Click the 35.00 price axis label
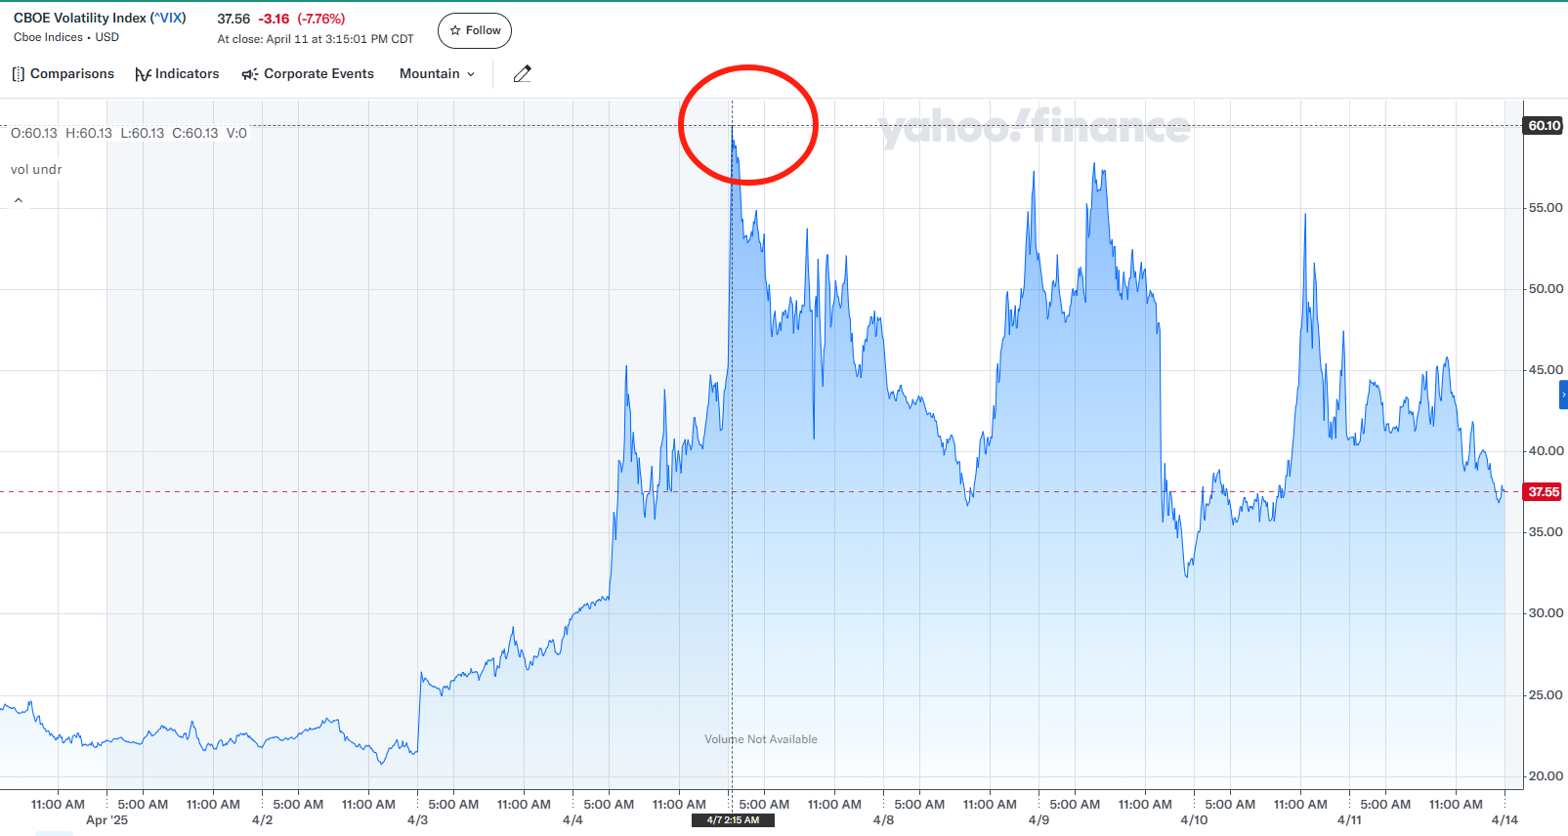 tap(1546, 532)
